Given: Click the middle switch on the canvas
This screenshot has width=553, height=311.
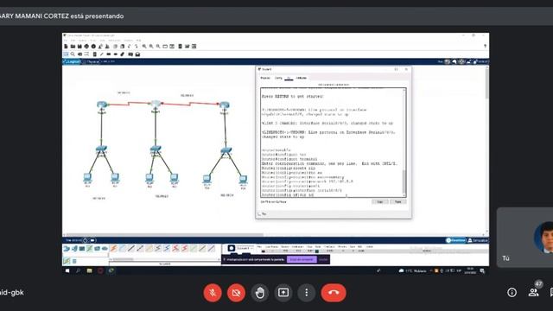Looking at the screenshot, I should point(156,149).
